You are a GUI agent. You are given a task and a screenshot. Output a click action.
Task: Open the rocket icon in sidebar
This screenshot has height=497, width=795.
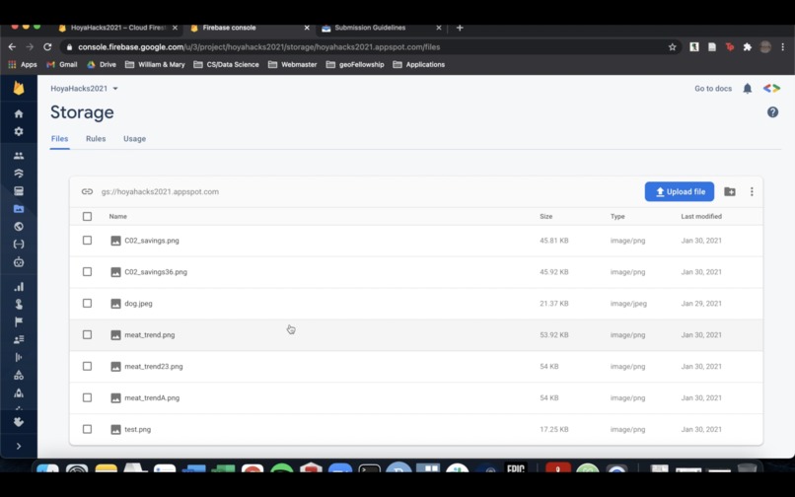pyautogui.click(x=19, y=393)
